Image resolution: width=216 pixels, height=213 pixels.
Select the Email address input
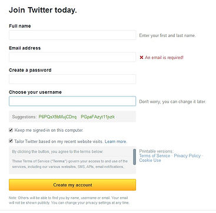tap(72, 57)
